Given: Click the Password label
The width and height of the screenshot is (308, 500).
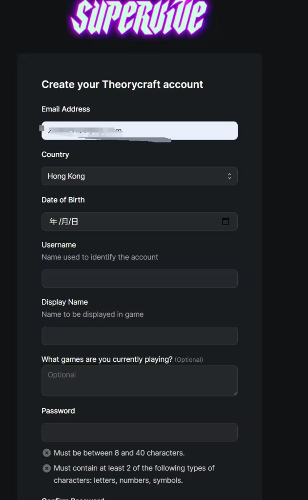Looking at the screenshot, I should tap(59, 411).
